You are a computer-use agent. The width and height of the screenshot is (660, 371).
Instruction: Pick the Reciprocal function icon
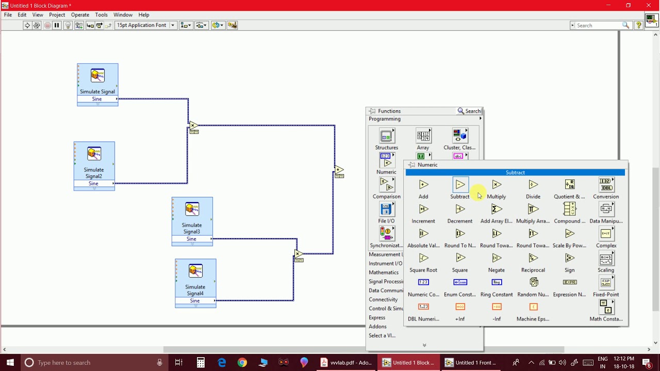[533, 258]
